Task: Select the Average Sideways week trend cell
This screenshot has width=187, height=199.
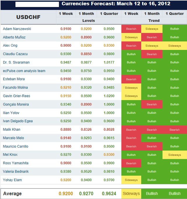Action: (131, 194)
